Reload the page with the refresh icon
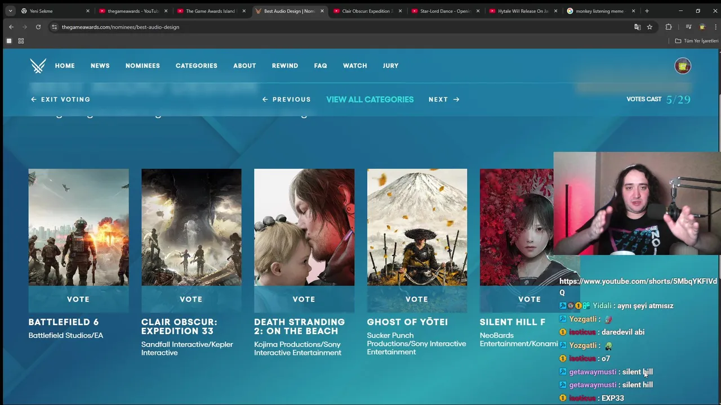This screenshot has height=405, width=721. coord(38,27)
